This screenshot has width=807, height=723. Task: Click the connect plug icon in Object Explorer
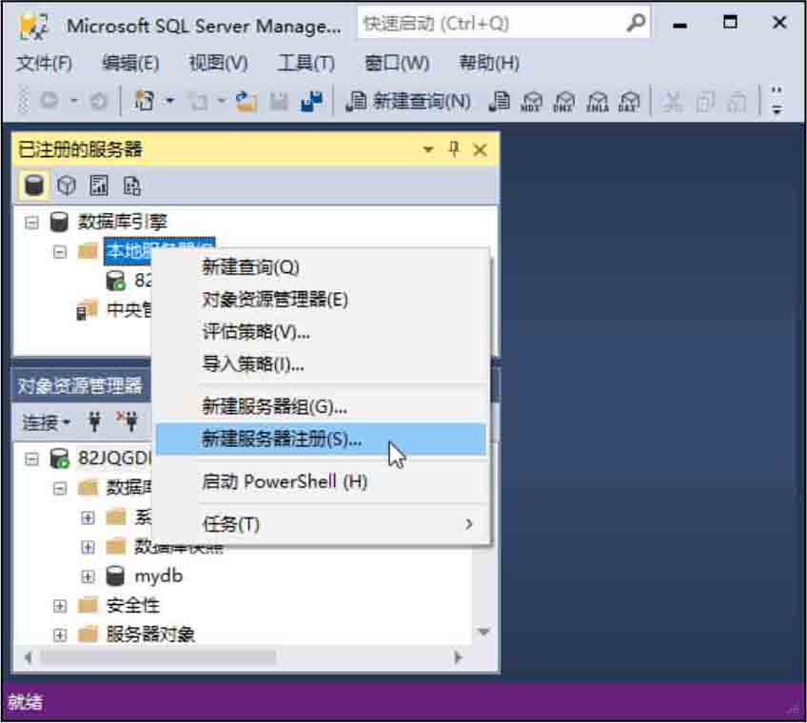click(95, 421)
